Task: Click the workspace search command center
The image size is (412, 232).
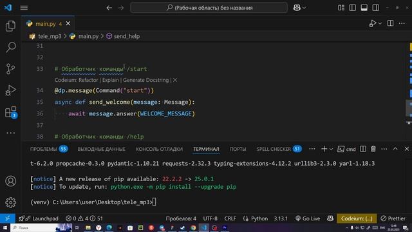Action: [209, 8]
